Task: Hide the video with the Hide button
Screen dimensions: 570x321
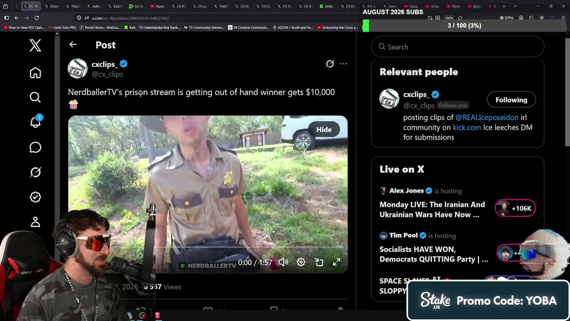Action: click(x=324, y=129)
